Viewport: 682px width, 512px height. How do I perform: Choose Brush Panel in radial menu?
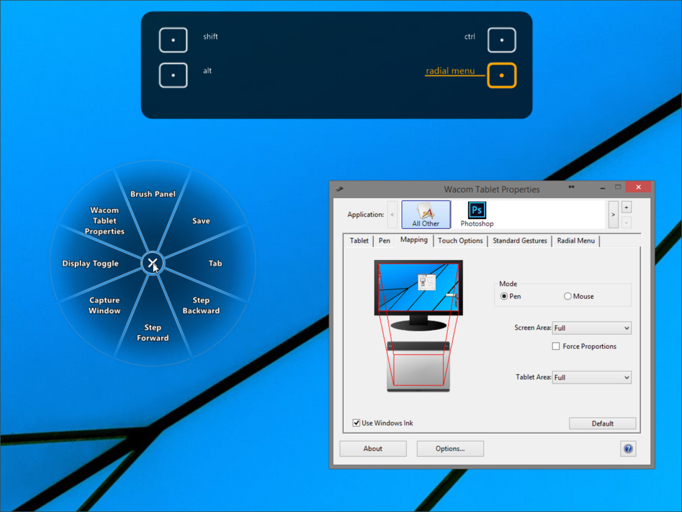pos(153,194)
